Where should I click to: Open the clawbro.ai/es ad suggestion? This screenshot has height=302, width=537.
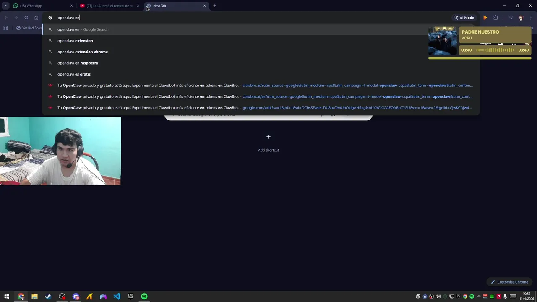coord(261,96)
